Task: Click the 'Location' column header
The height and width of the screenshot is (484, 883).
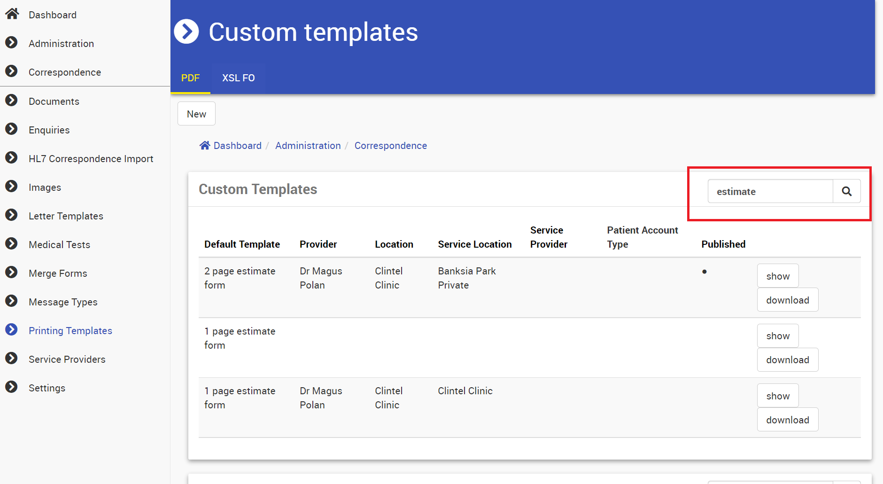Action: (394, 244)
